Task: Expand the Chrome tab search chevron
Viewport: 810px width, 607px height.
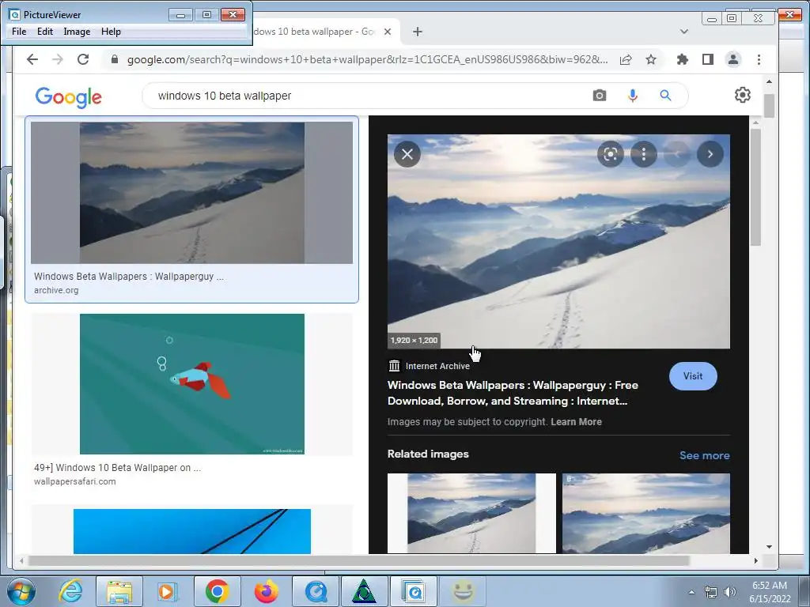Action: (x=684, y=32)
